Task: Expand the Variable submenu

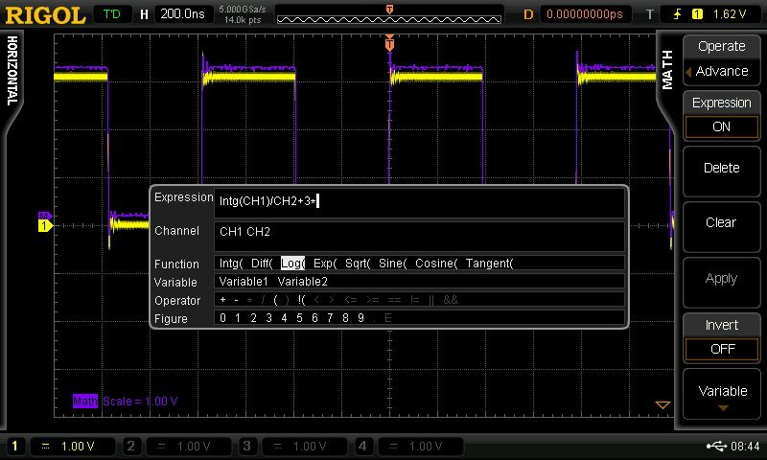Action: [721, 395]
